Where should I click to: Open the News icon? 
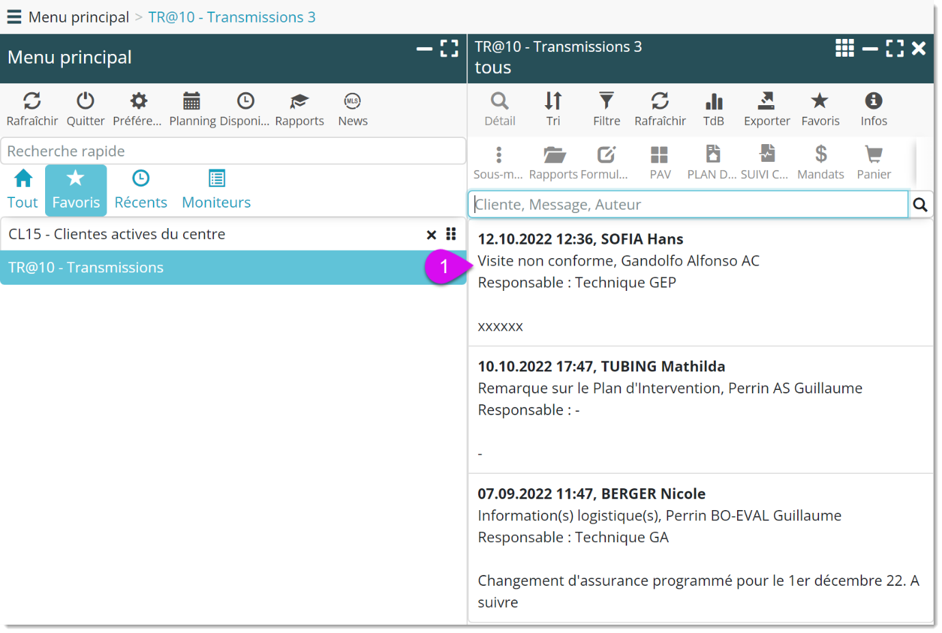click(x=352, y=102)
